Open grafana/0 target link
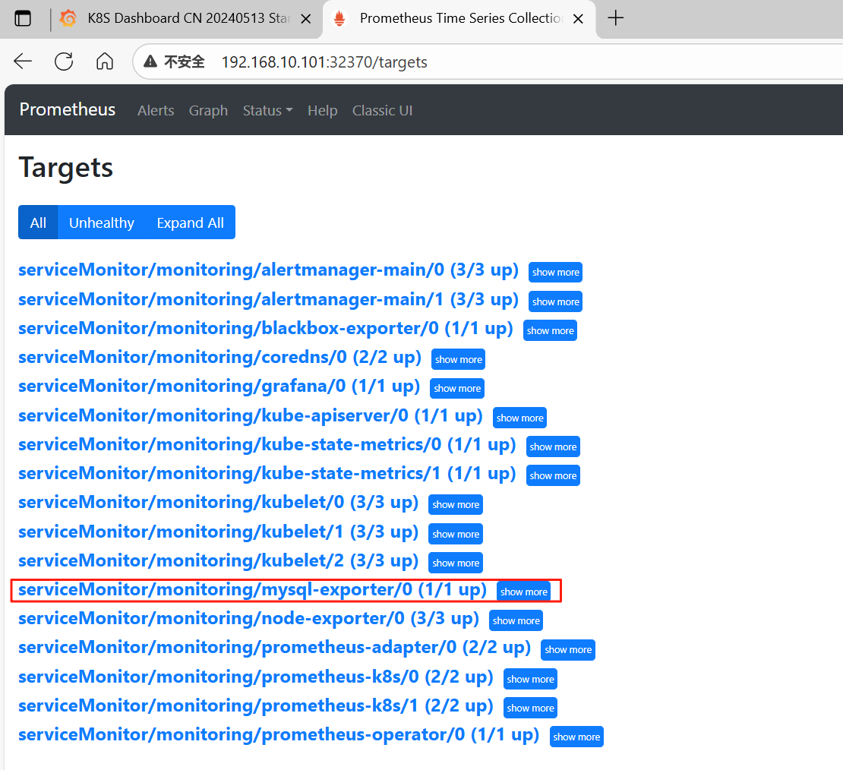Viewport: 843px width, 770px height. point(219,386)
